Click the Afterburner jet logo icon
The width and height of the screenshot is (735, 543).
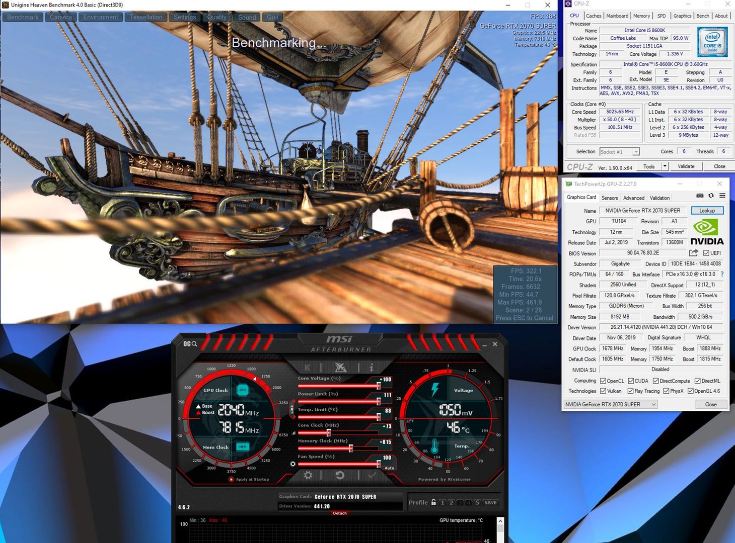click(341, 368)
